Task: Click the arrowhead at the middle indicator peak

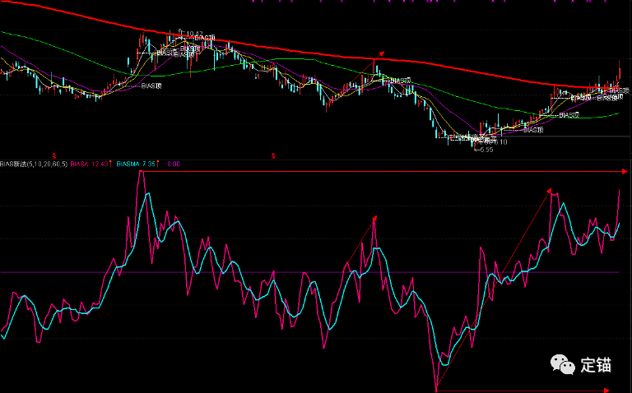Action: click(374, 218)
